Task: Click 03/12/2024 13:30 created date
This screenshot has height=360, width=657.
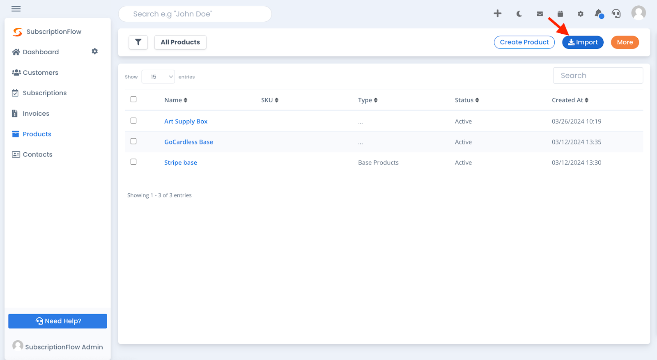Action: (x=577, y=163)
